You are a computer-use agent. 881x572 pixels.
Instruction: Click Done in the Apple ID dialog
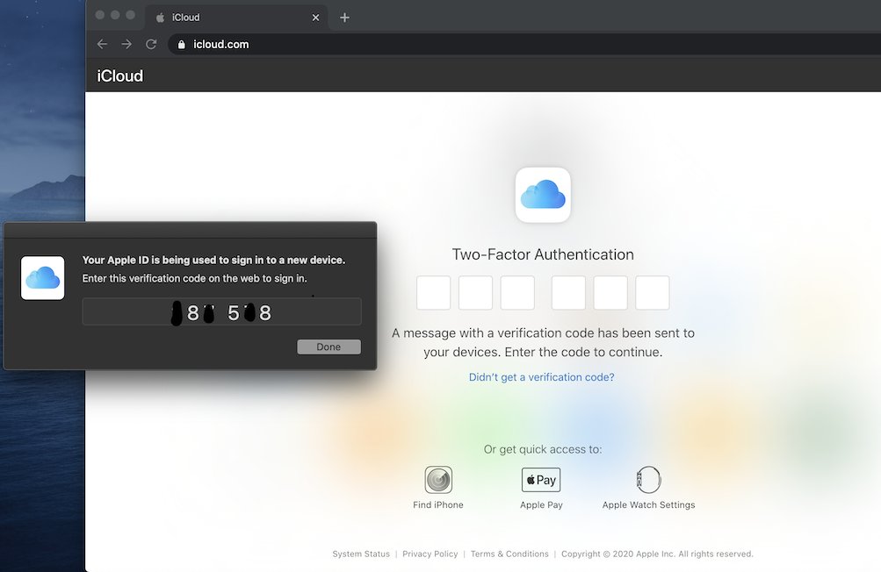(329, 347)
